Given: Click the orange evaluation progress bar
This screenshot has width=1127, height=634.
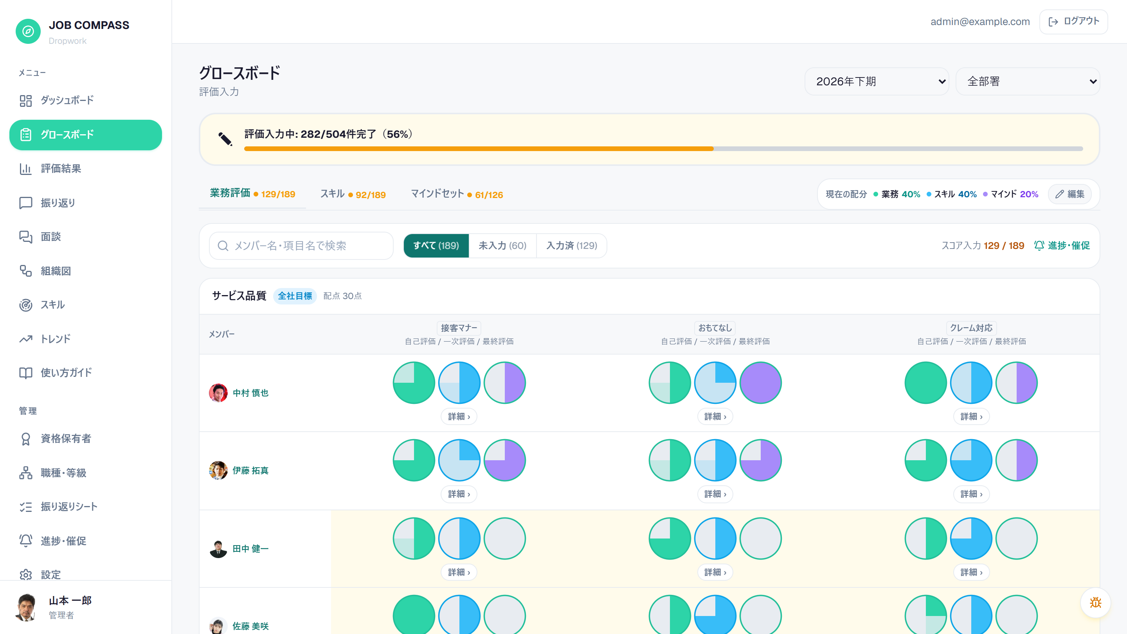Looking at the screenshot, I should point(479,149).
